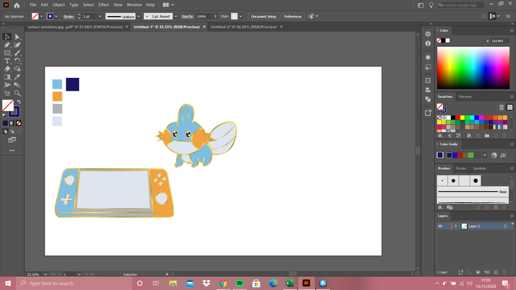Open the Object menu

59,5
